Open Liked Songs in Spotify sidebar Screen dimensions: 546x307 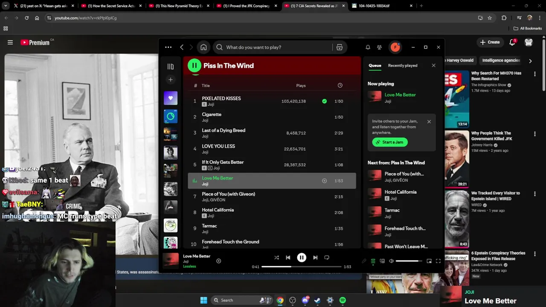[x=171, y=98]
